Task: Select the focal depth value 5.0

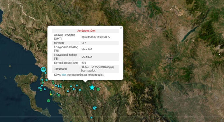Action: (x=84, y=63)
